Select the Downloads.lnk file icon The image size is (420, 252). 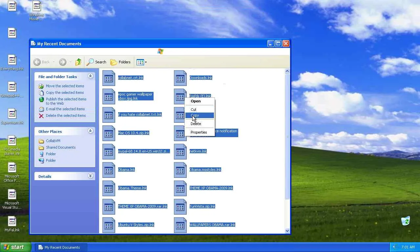tap(180, 78)
